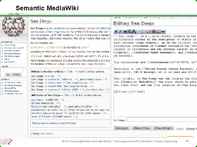The height and width of the screenshot is (147, 197).
Task: Click the sidebar search input field
Action: 13,71
